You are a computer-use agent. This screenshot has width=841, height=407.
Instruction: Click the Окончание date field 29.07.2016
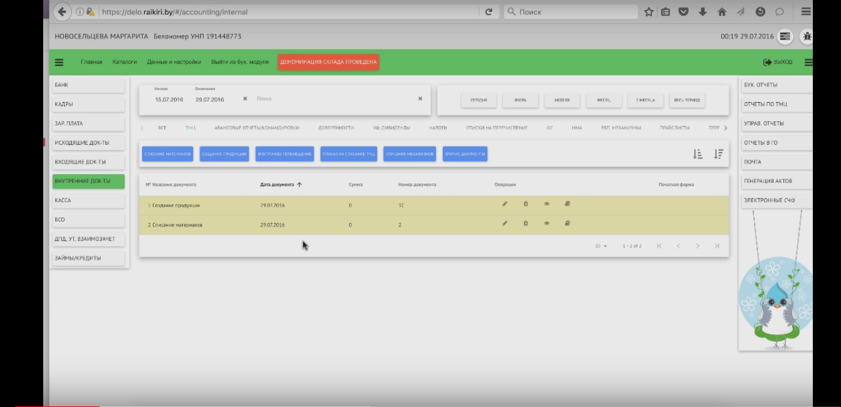[x=209, y=100]
